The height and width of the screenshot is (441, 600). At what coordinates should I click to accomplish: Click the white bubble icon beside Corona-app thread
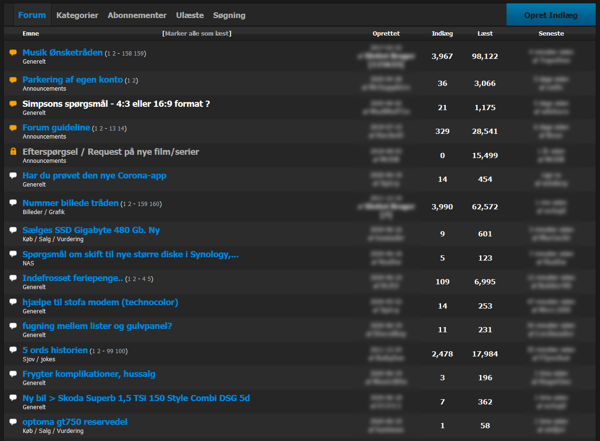tap(13, 176)
